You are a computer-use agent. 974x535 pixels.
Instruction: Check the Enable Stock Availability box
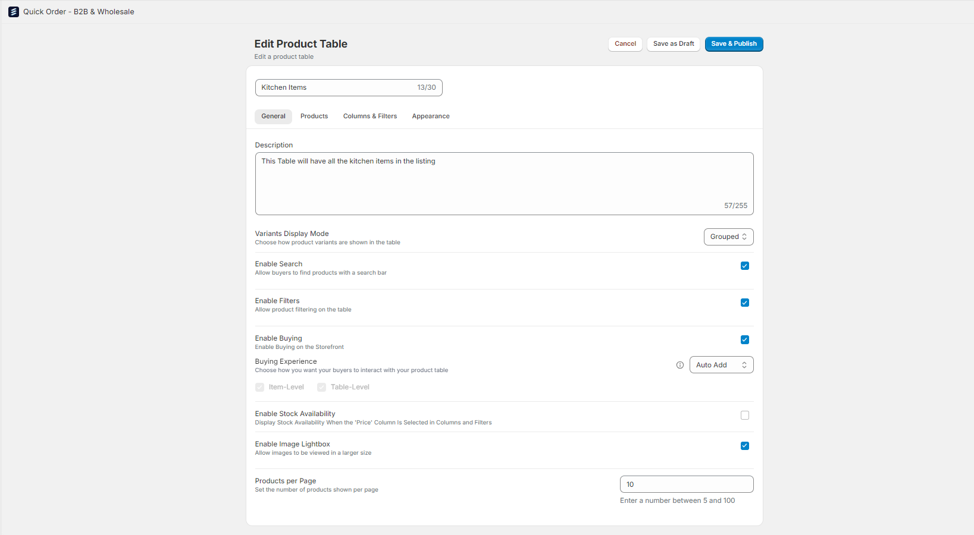coord(744,416)
